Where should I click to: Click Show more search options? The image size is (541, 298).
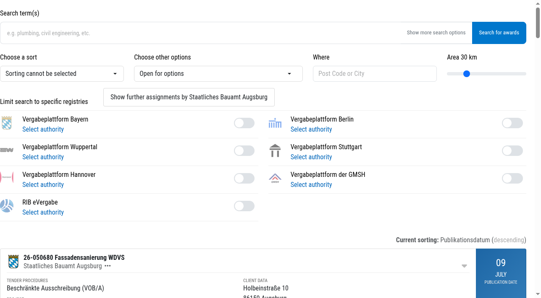point(436,33)
